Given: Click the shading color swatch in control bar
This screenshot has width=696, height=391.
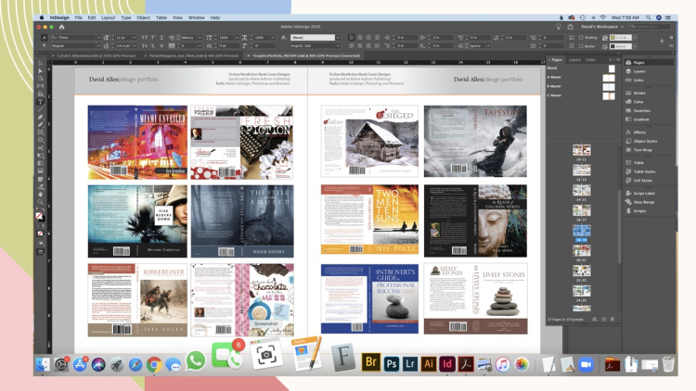Looking at the screenshot, I should 612,37.
